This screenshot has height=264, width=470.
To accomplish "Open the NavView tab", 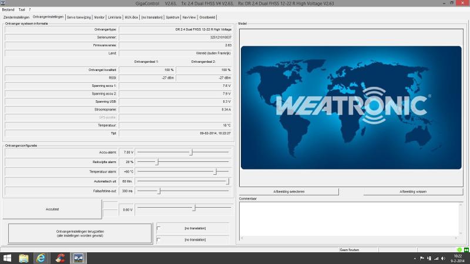I will [189, 18].
